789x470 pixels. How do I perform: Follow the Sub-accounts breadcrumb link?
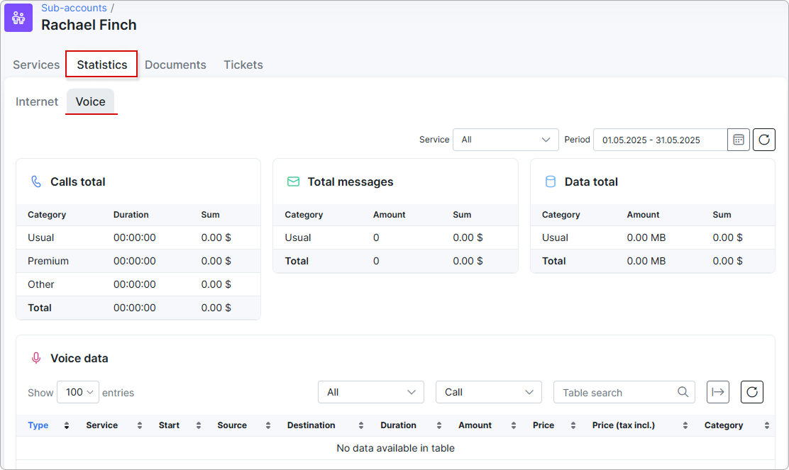coord(74,8)
